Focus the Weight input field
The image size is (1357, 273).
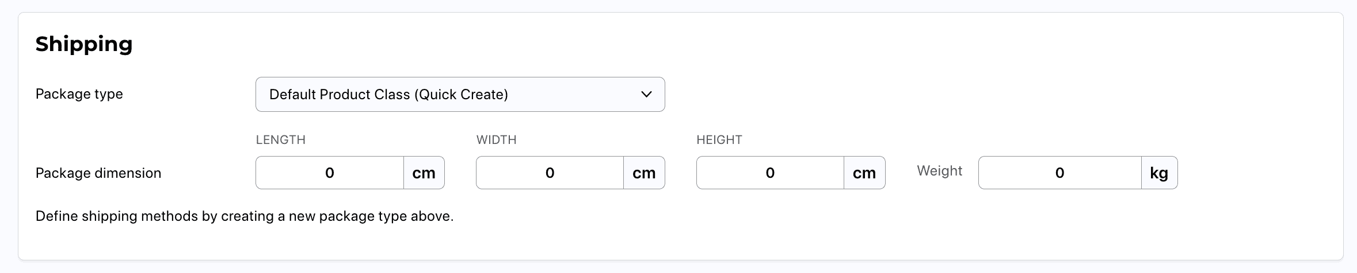pos(1059,173)
